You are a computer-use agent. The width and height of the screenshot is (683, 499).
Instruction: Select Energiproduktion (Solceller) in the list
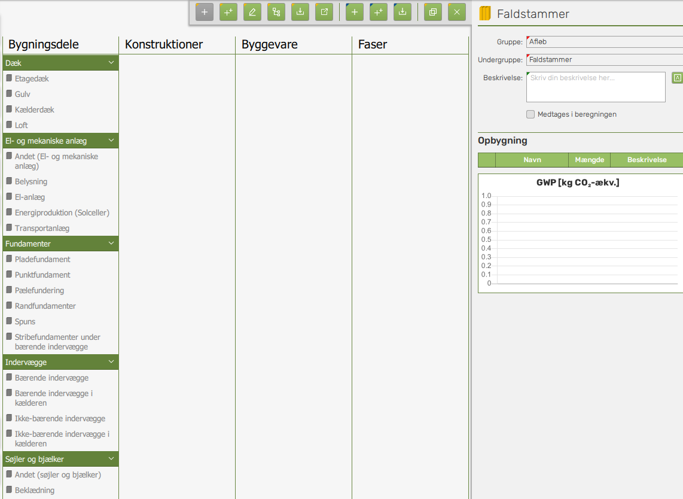62,212
